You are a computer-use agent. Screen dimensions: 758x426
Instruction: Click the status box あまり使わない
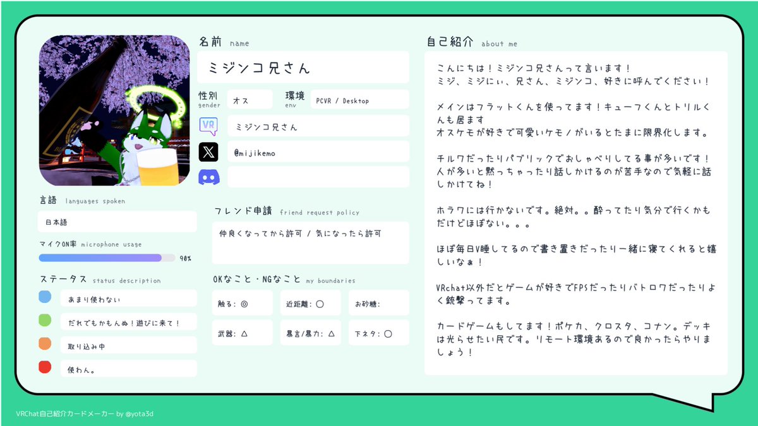(x=129, y=298)
